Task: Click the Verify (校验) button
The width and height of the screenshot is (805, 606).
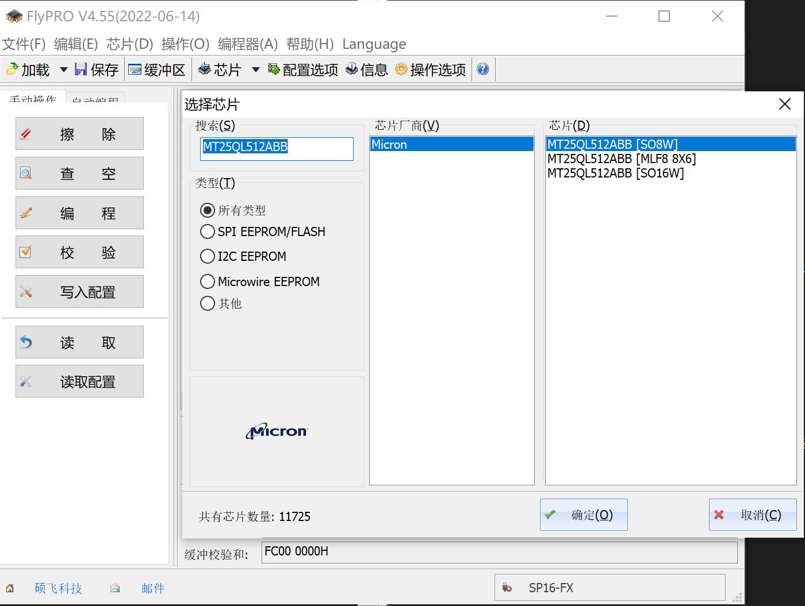Action: tap(79, 252)
